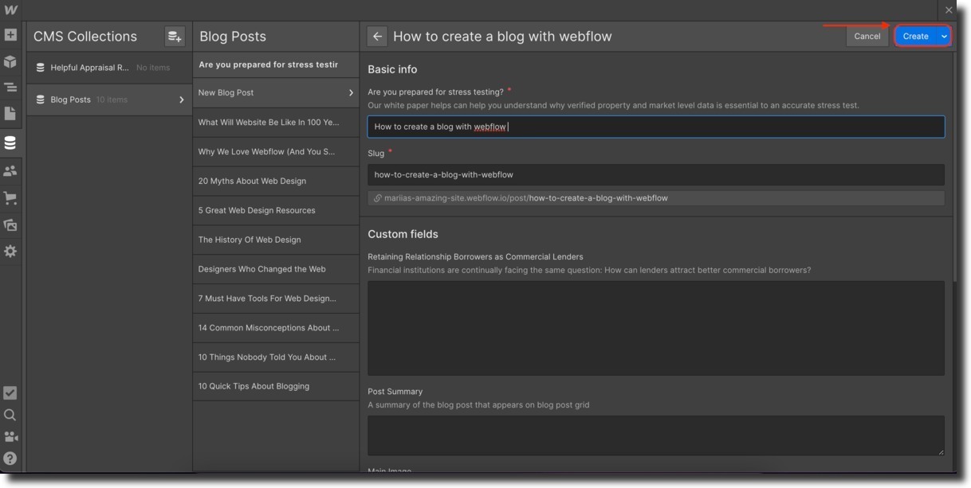This screenshot has height=488, width=971.
Task: Open the post URL preview link
Action: coord(525,198)
